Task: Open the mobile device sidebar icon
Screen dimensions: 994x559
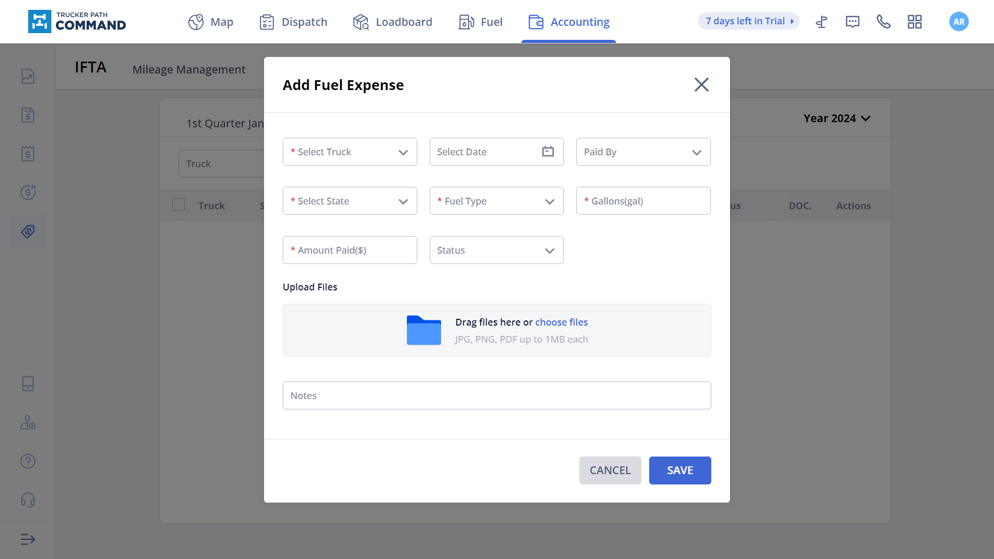Action: (x=28, y=384)
